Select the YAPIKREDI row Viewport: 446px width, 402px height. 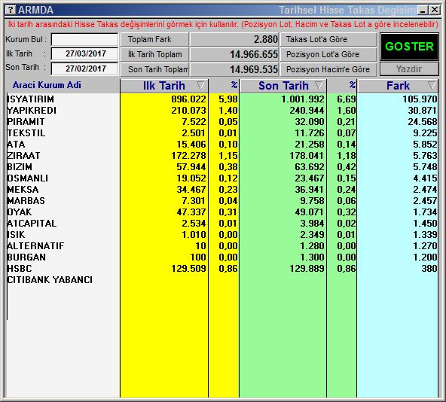(222, 111)
